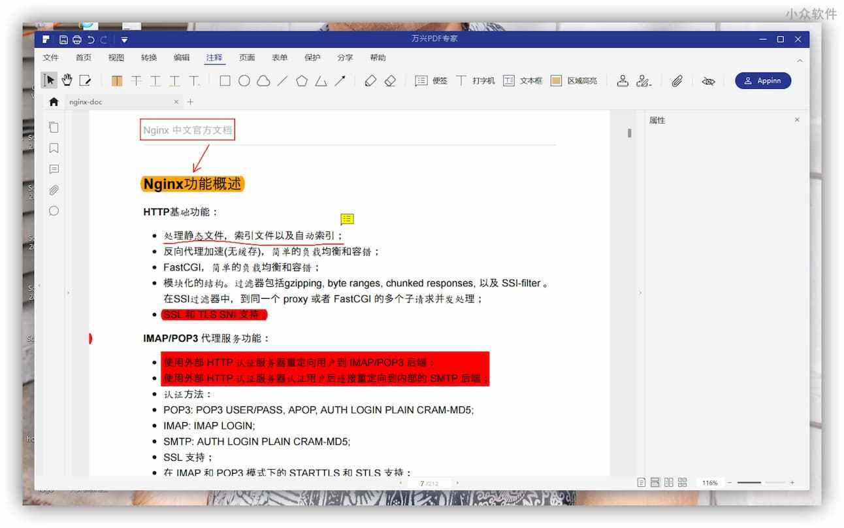Select the text highlight tool
The image size is (844, 528).
[x=117, y=81]
